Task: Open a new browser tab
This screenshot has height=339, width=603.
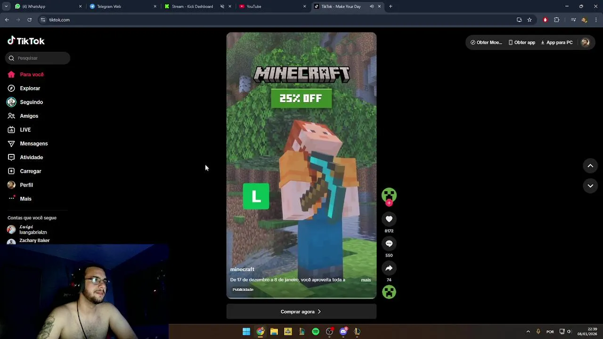Action: 391,7
